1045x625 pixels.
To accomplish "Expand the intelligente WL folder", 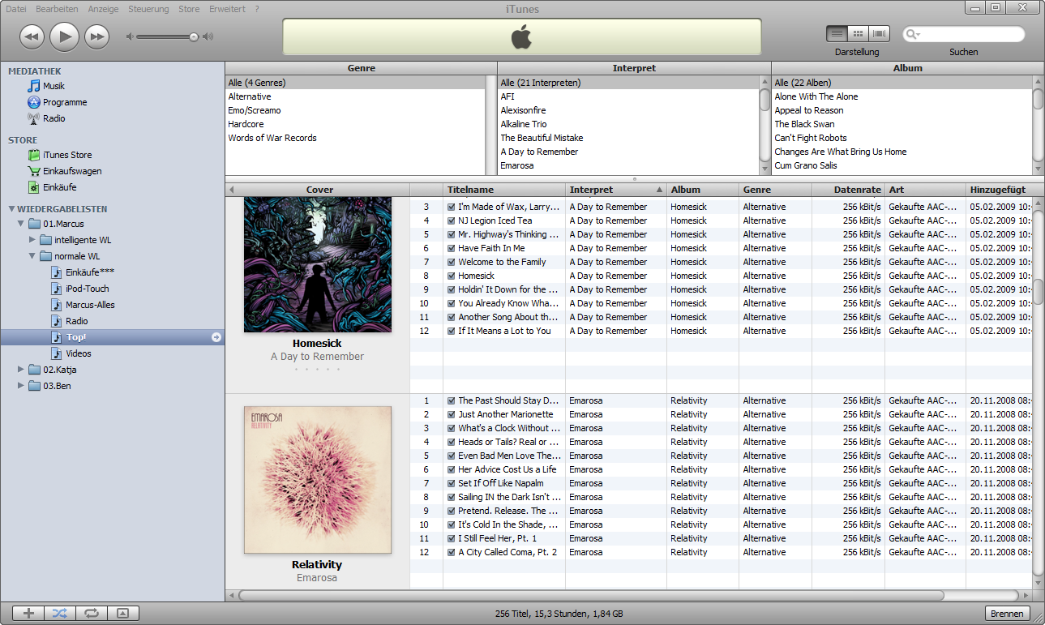I will click(x=32, y=240).
